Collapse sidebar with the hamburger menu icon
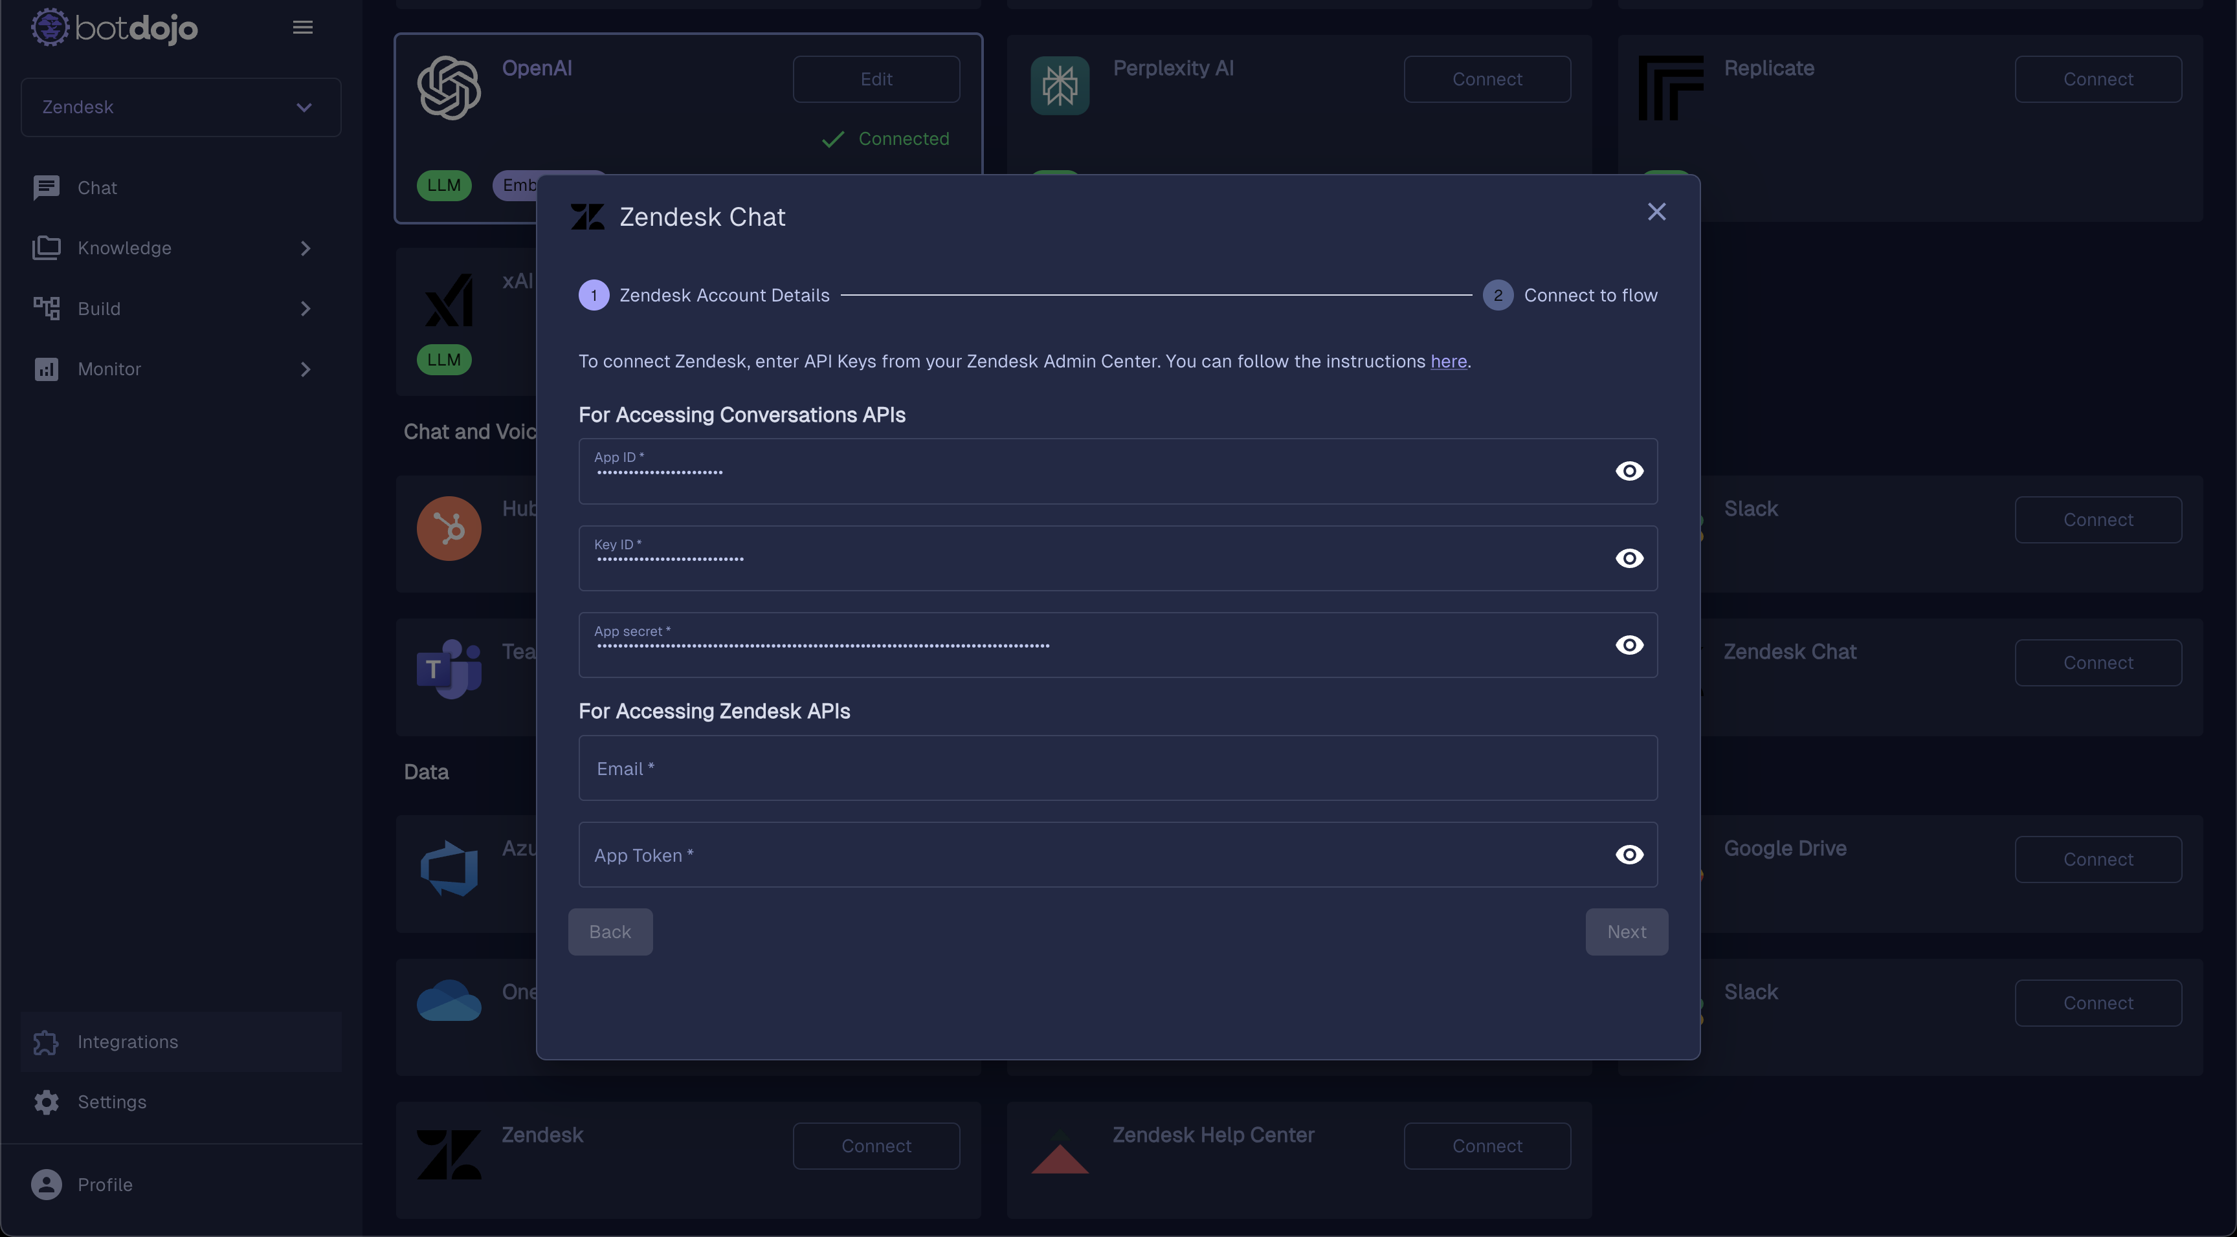 pos(302,28)
